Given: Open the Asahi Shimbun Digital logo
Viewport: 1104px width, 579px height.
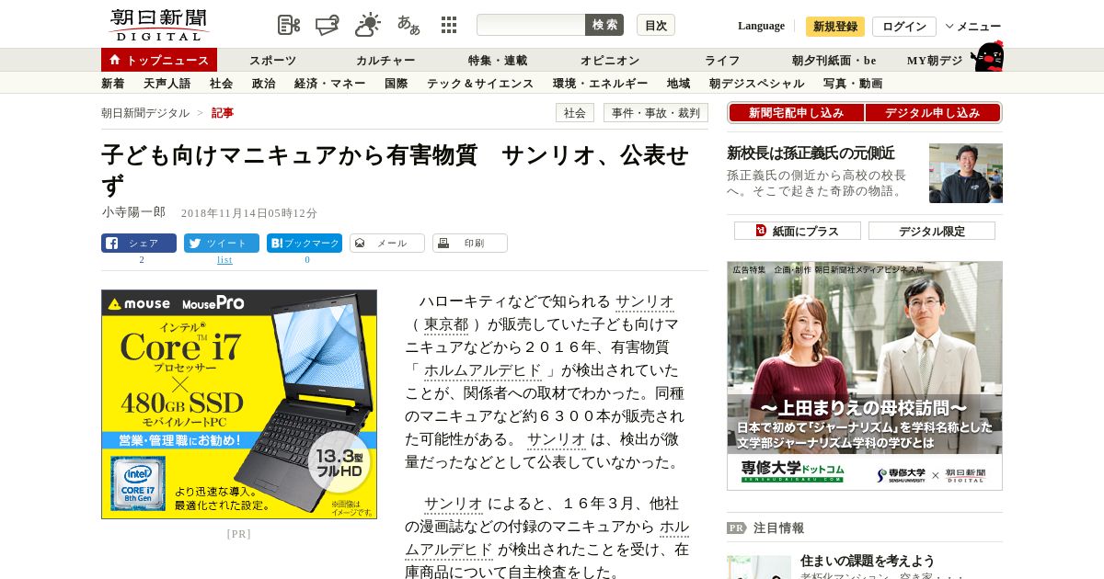Looking at the screenshot, I should [x=158, y=25].
